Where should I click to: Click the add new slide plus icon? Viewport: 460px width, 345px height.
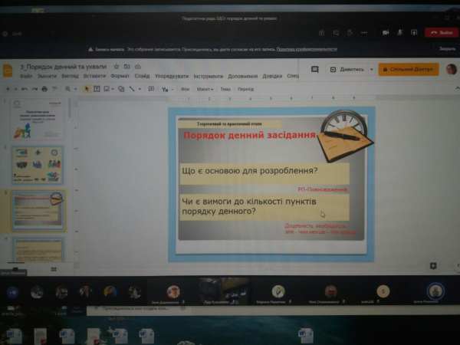(6, 89)
